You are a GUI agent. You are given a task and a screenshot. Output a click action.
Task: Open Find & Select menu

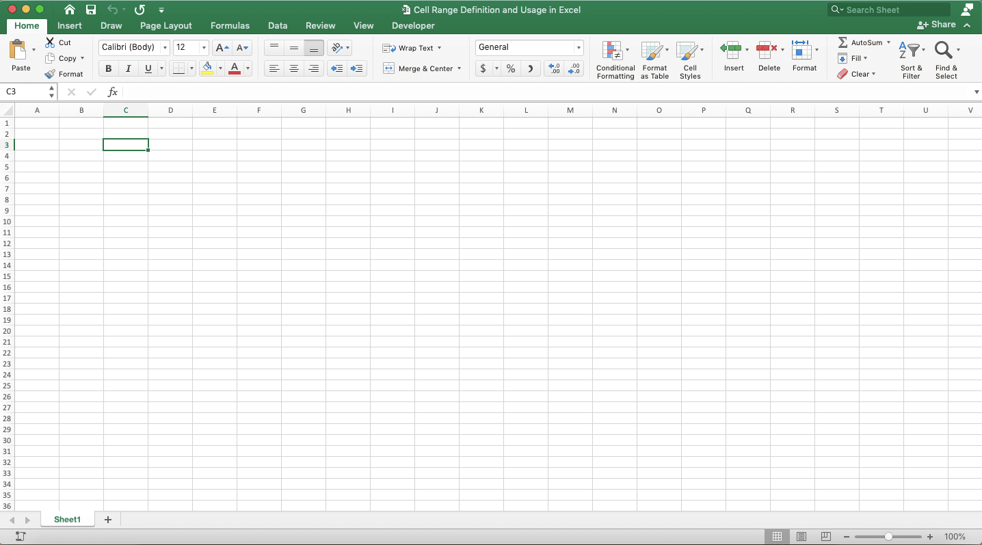(x=946, y=60)
